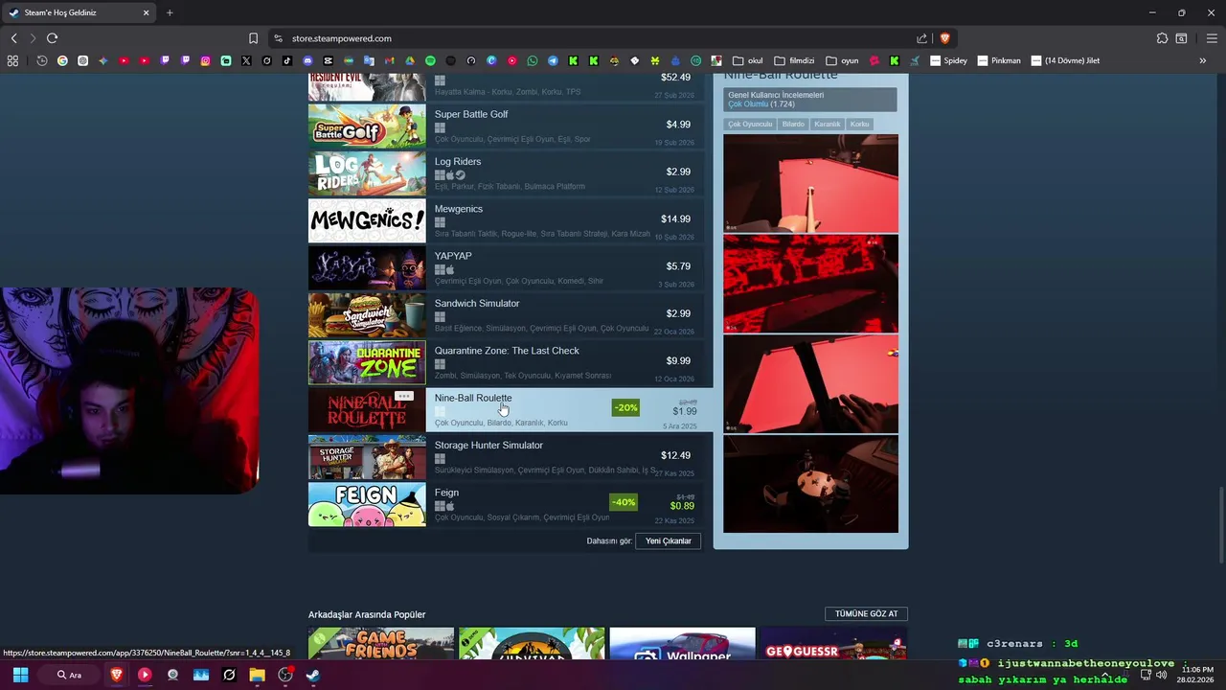Viewport: 1226px width, 690px height.
Task: Select the Karanlık tag in preview panel
Action: tap(828, 124)
